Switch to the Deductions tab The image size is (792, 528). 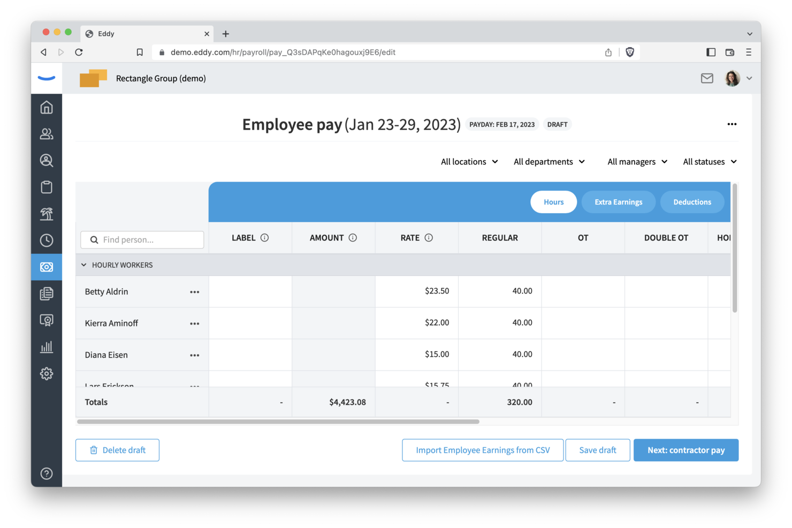pos(692,202)
